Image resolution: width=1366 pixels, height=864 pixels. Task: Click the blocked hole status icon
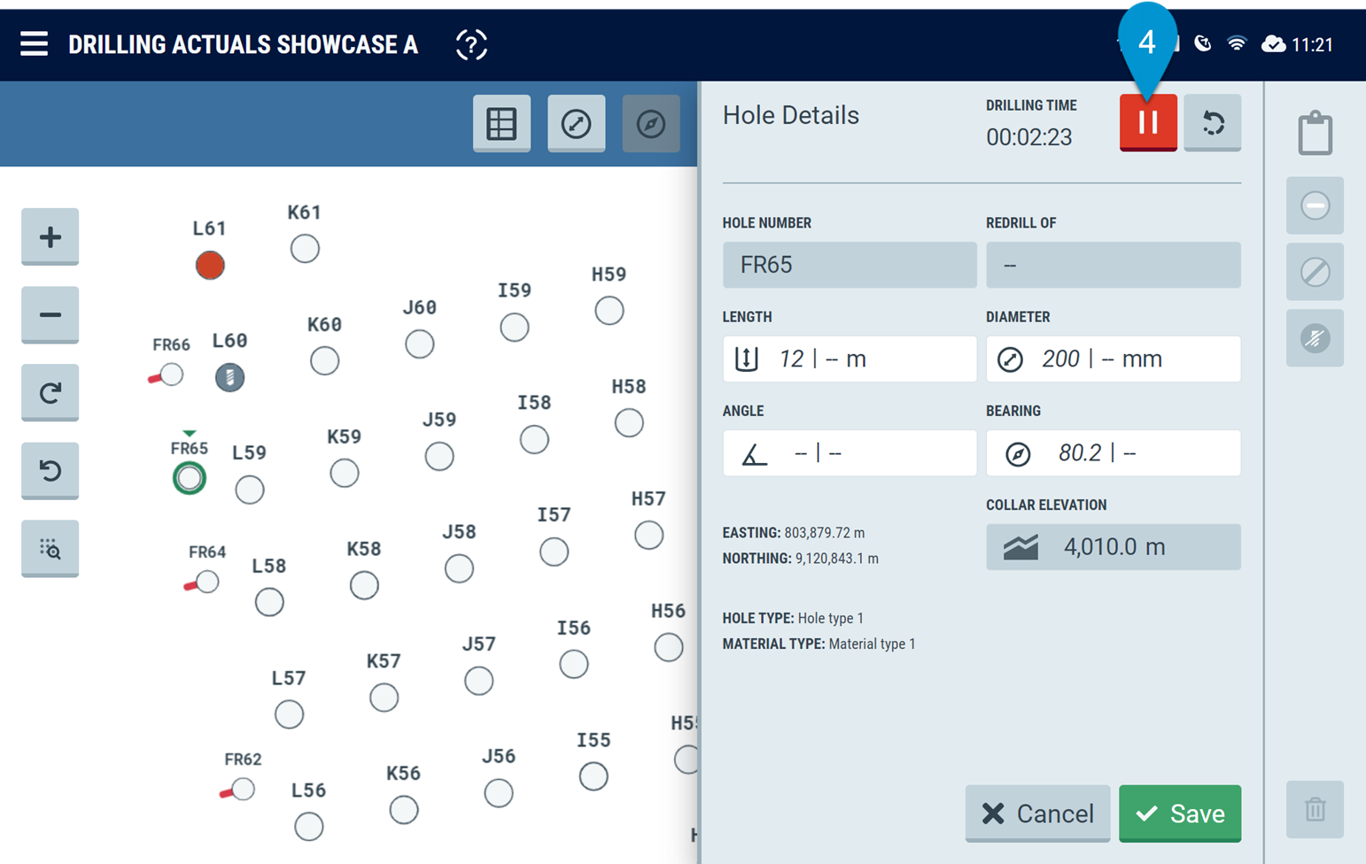pyautogui.click(x=1316, y=272)
